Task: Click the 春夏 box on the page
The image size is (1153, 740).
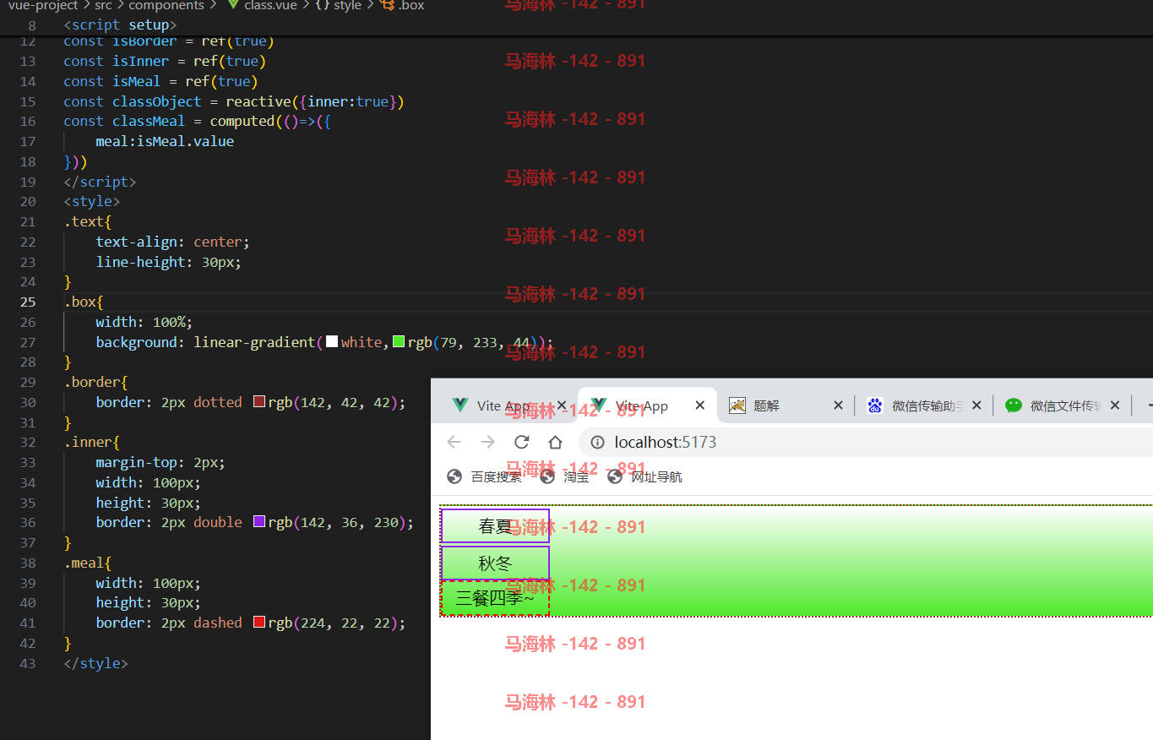Action: click(x=495, y=525)
